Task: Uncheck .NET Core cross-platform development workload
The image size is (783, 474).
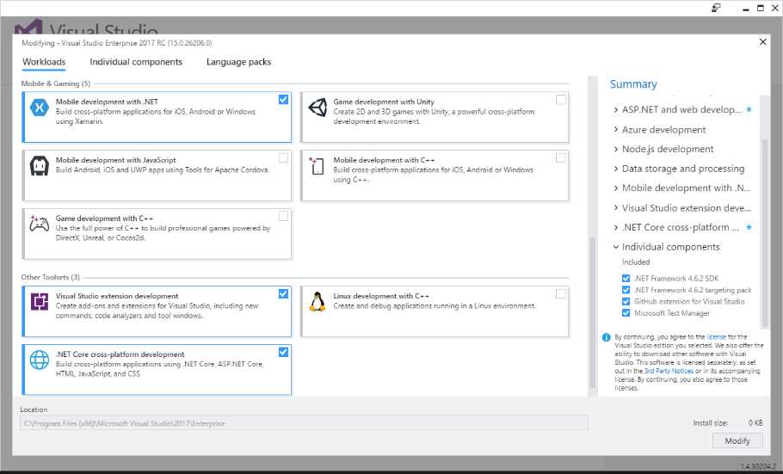Action: (x=283, y=352)
